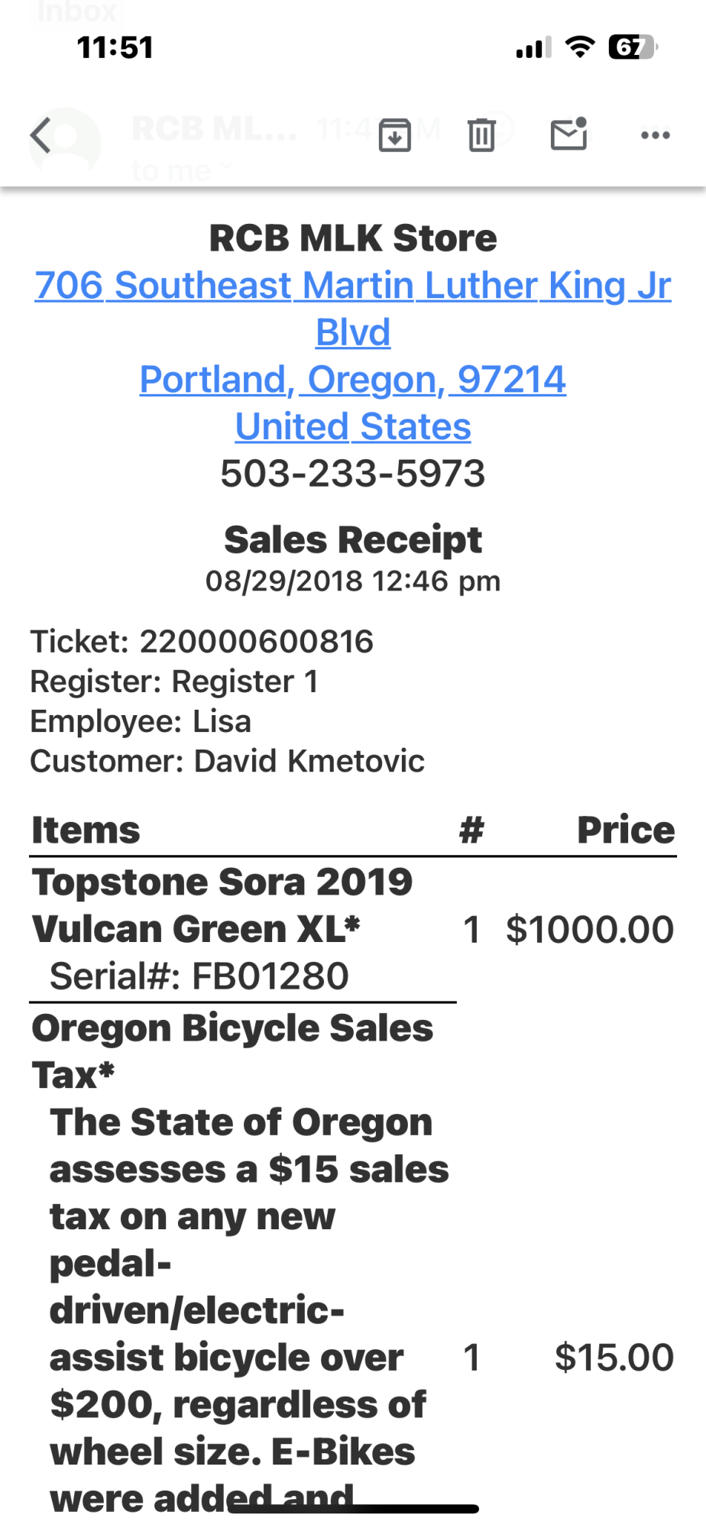706x1528 pixels.
Task: Open the three-dot overflow menu
Action: click(x=656, y=135)
